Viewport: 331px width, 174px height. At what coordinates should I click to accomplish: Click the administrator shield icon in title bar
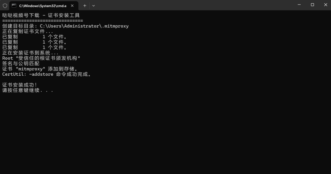[5, 5]
